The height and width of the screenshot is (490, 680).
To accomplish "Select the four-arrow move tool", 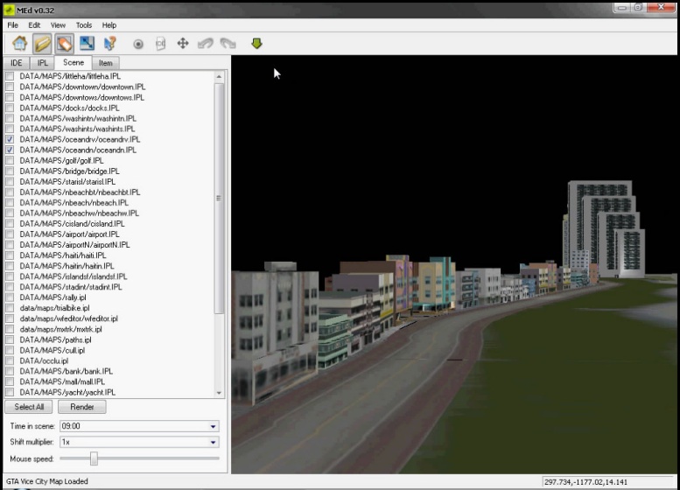I will point(183,44).
